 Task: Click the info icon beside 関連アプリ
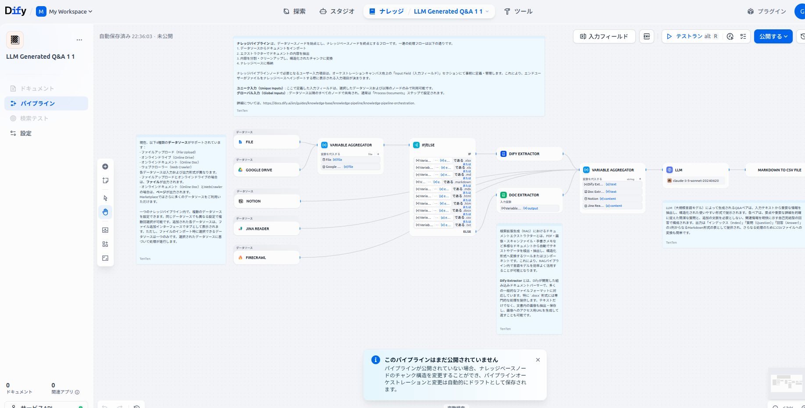pos(77,392)
